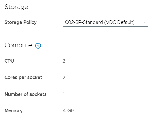Select the 4 GB memory value
Screen dimensions: 152x116
point(69,110)
